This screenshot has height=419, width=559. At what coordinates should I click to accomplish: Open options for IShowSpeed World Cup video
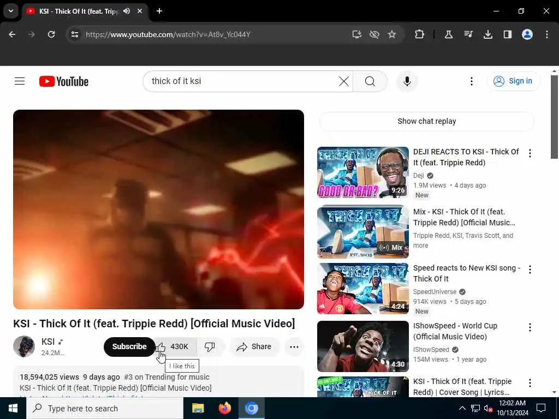[530, 327]
